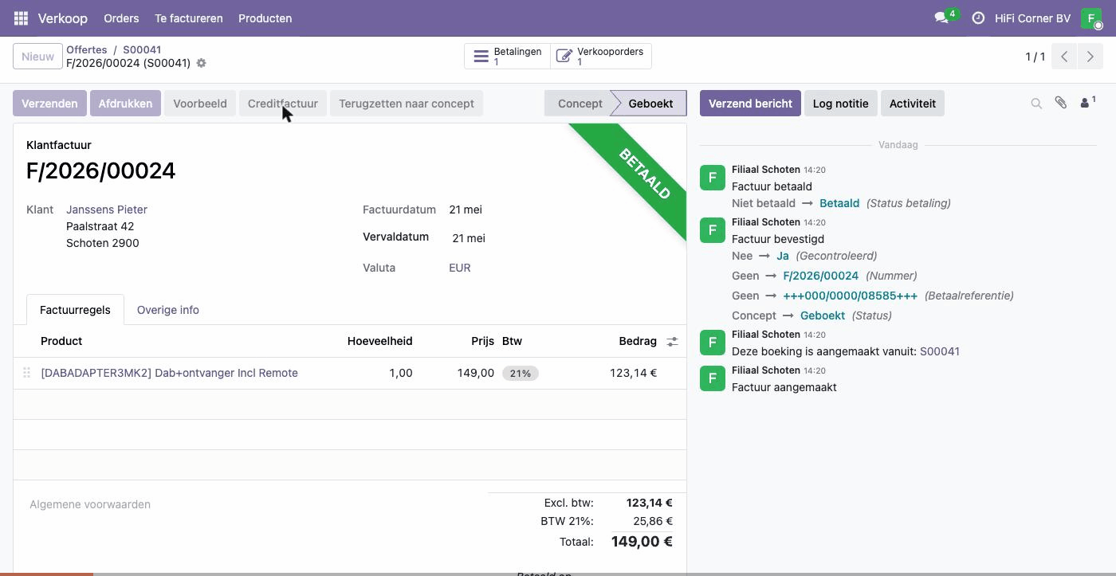
Task: Open attachments with the paperclip icon
Action: coord(1061,103)
